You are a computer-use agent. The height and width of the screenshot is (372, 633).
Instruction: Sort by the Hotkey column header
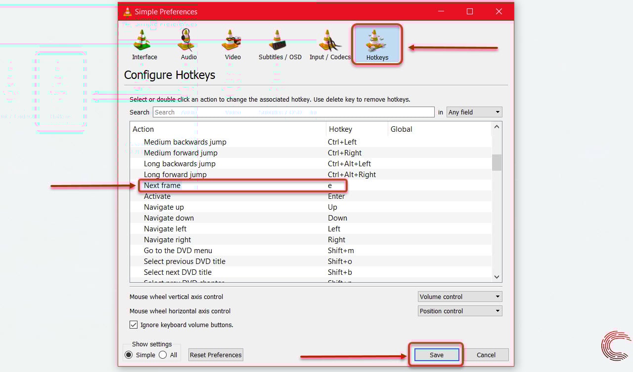[x=357, y=129]
